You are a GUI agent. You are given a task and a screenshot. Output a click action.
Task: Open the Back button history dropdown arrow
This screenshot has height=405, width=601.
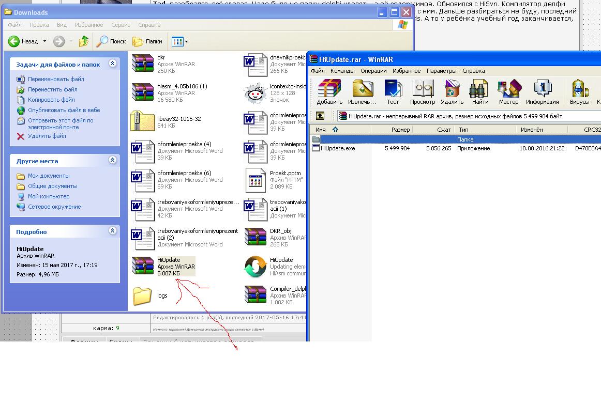pos(44,41)
